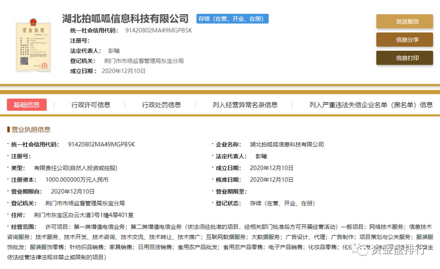Click 营业期限至 label
The height and width of the screenshot is (269, 440).
pyautogui.click(x=231, y=191)
